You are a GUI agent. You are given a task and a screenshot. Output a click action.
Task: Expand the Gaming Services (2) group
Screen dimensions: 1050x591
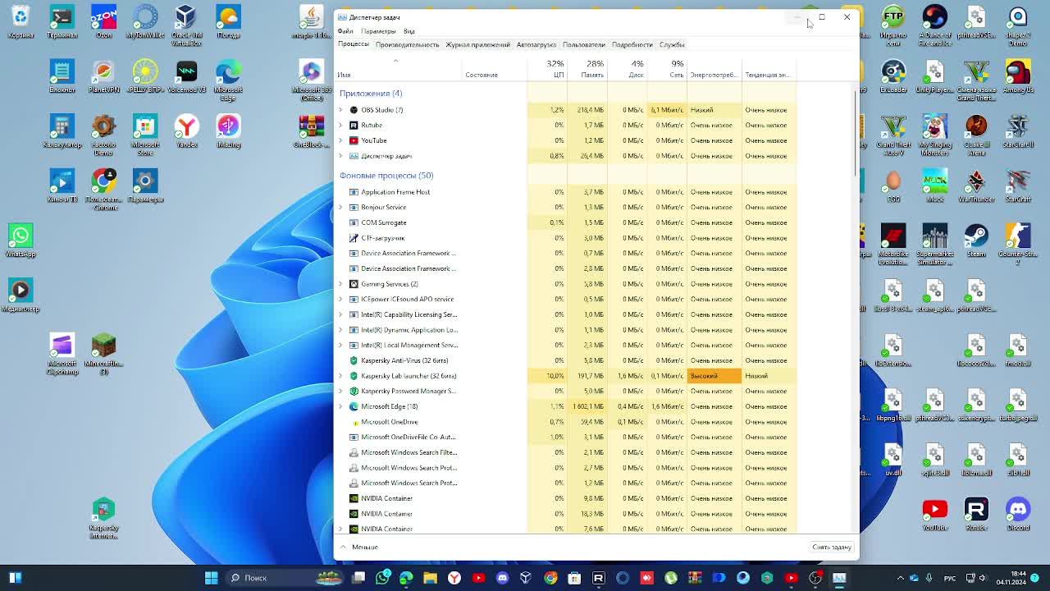pyautogui.click(x=341, y=284)
